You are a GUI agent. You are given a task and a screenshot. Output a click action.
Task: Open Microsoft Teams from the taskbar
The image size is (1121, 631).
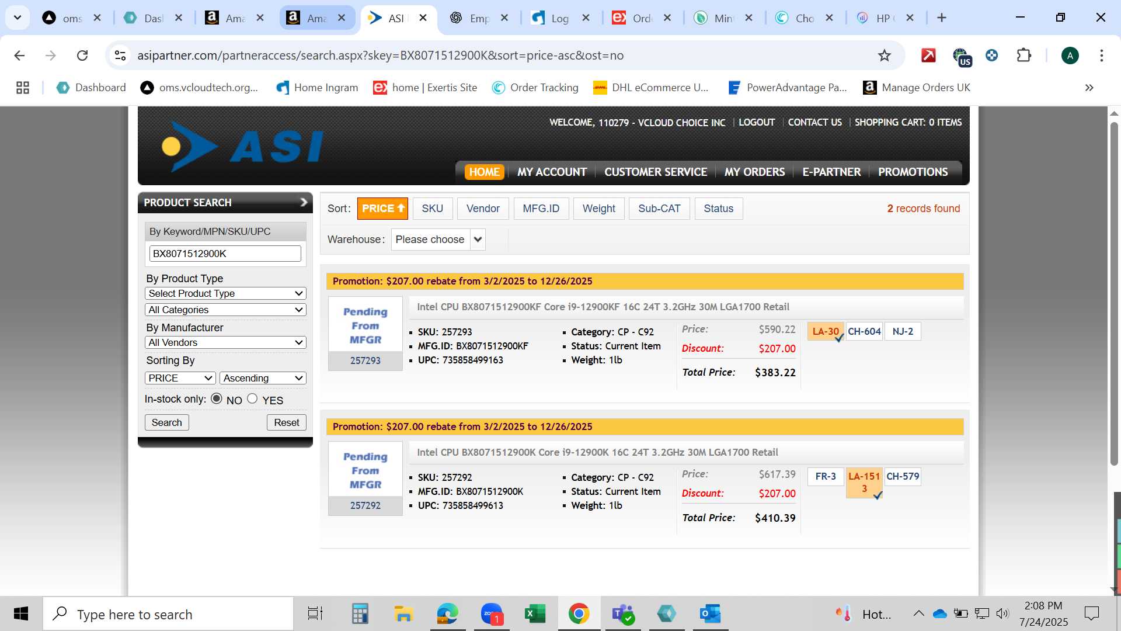(x=622, y=614)
